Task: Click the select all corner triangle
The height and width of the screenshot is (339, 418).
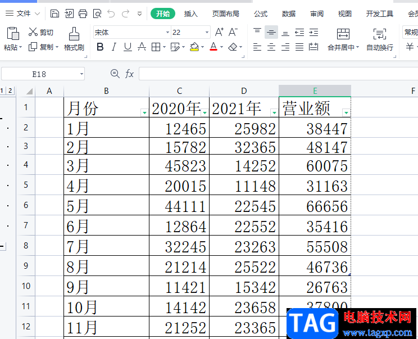Action: tap(29, 91)
